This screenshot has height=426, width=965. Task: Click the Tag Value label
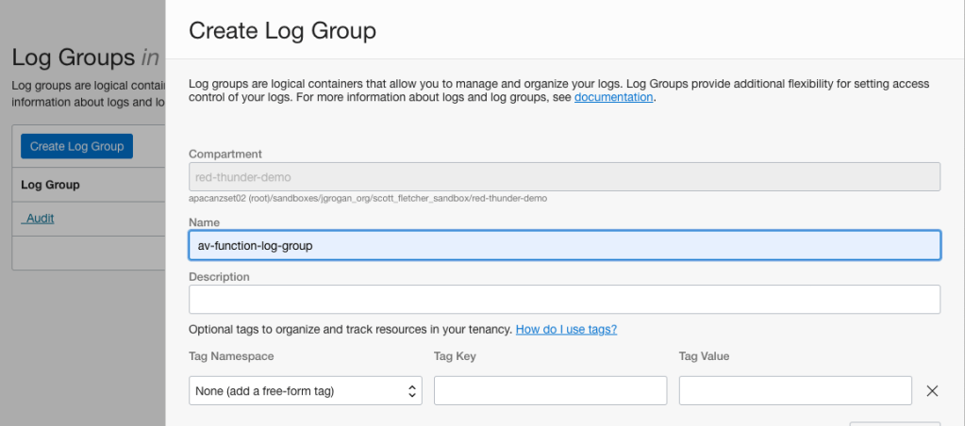click(x=704, y=356)
